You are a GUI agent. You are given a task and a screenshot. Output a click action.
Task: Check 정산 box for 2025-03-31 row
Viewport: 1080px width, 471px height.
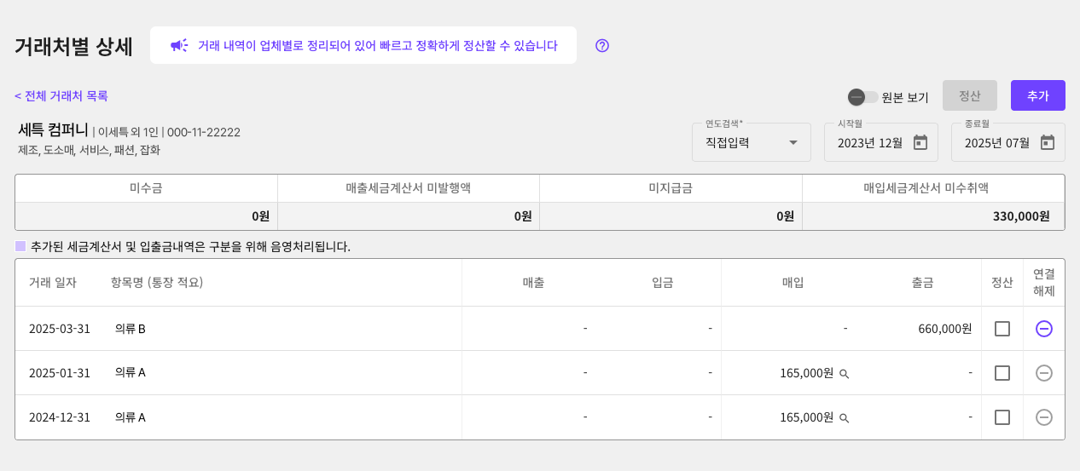click(x=1002, y=329)
